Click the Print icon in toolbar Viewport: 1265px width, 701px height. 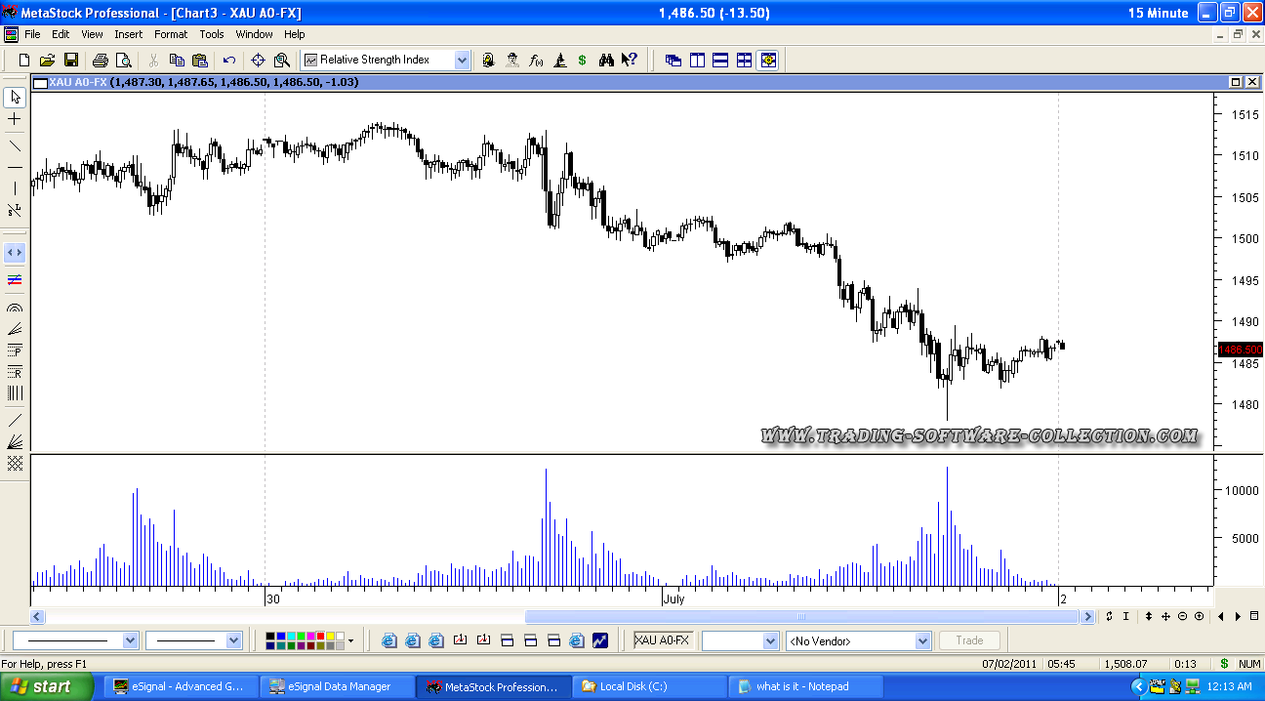point(100,61)
